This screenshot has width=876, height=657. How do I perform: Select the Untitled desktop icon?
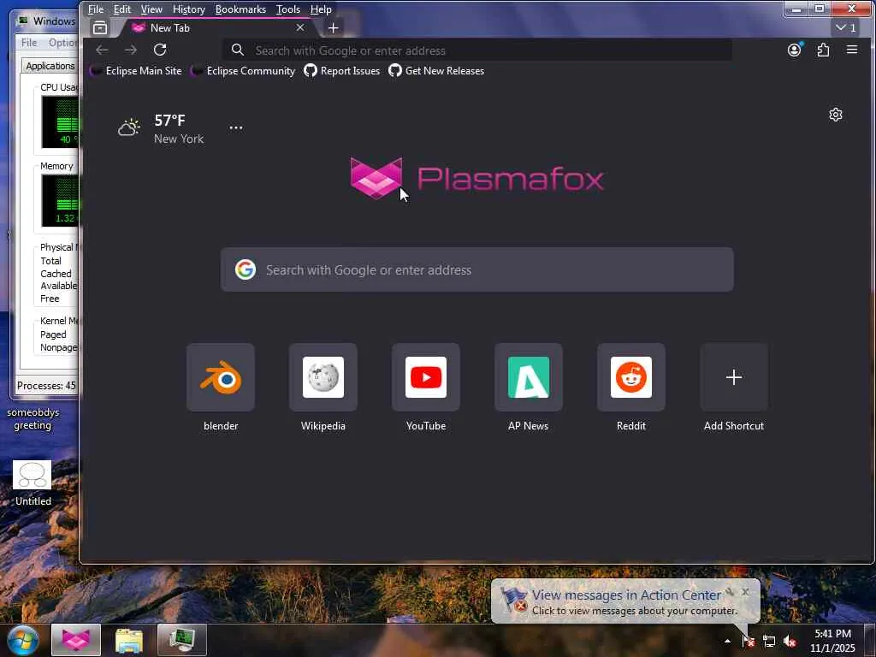click(33, 483)
